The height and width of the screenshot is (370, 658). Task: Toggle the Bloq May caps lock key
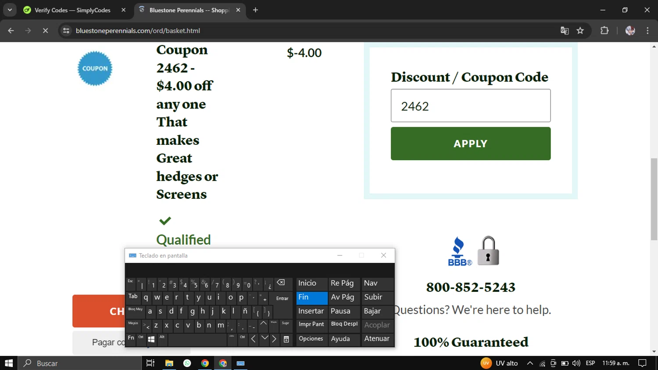click(x=136, y=312)
